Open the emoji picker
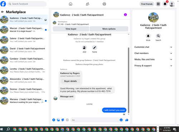Screen dimensions: 179x132 (x=121, y=120)
